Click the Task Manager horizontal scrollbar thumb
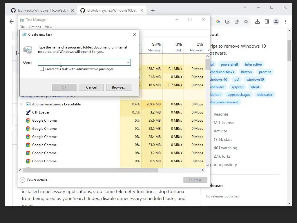This screenshot has width=297, height=223. [x=90, y=170]
